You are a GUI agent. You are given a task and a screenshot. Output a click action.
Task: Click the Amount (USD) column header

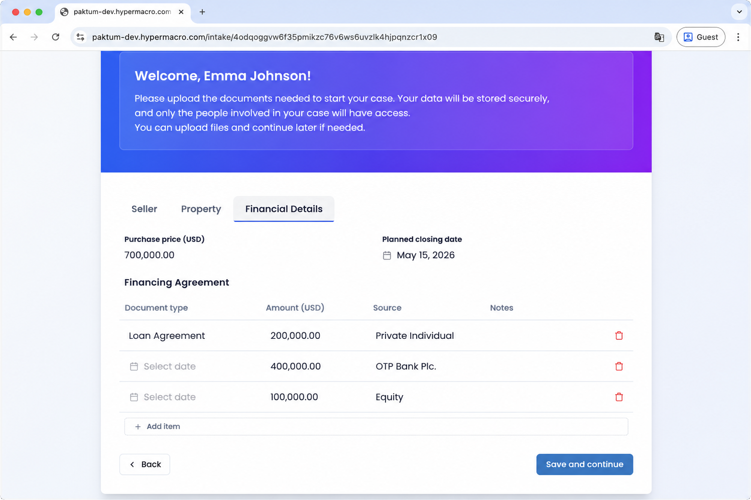[295, 308]
